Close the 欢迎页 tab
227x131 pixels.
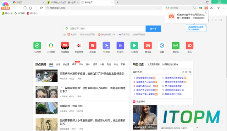44,2
